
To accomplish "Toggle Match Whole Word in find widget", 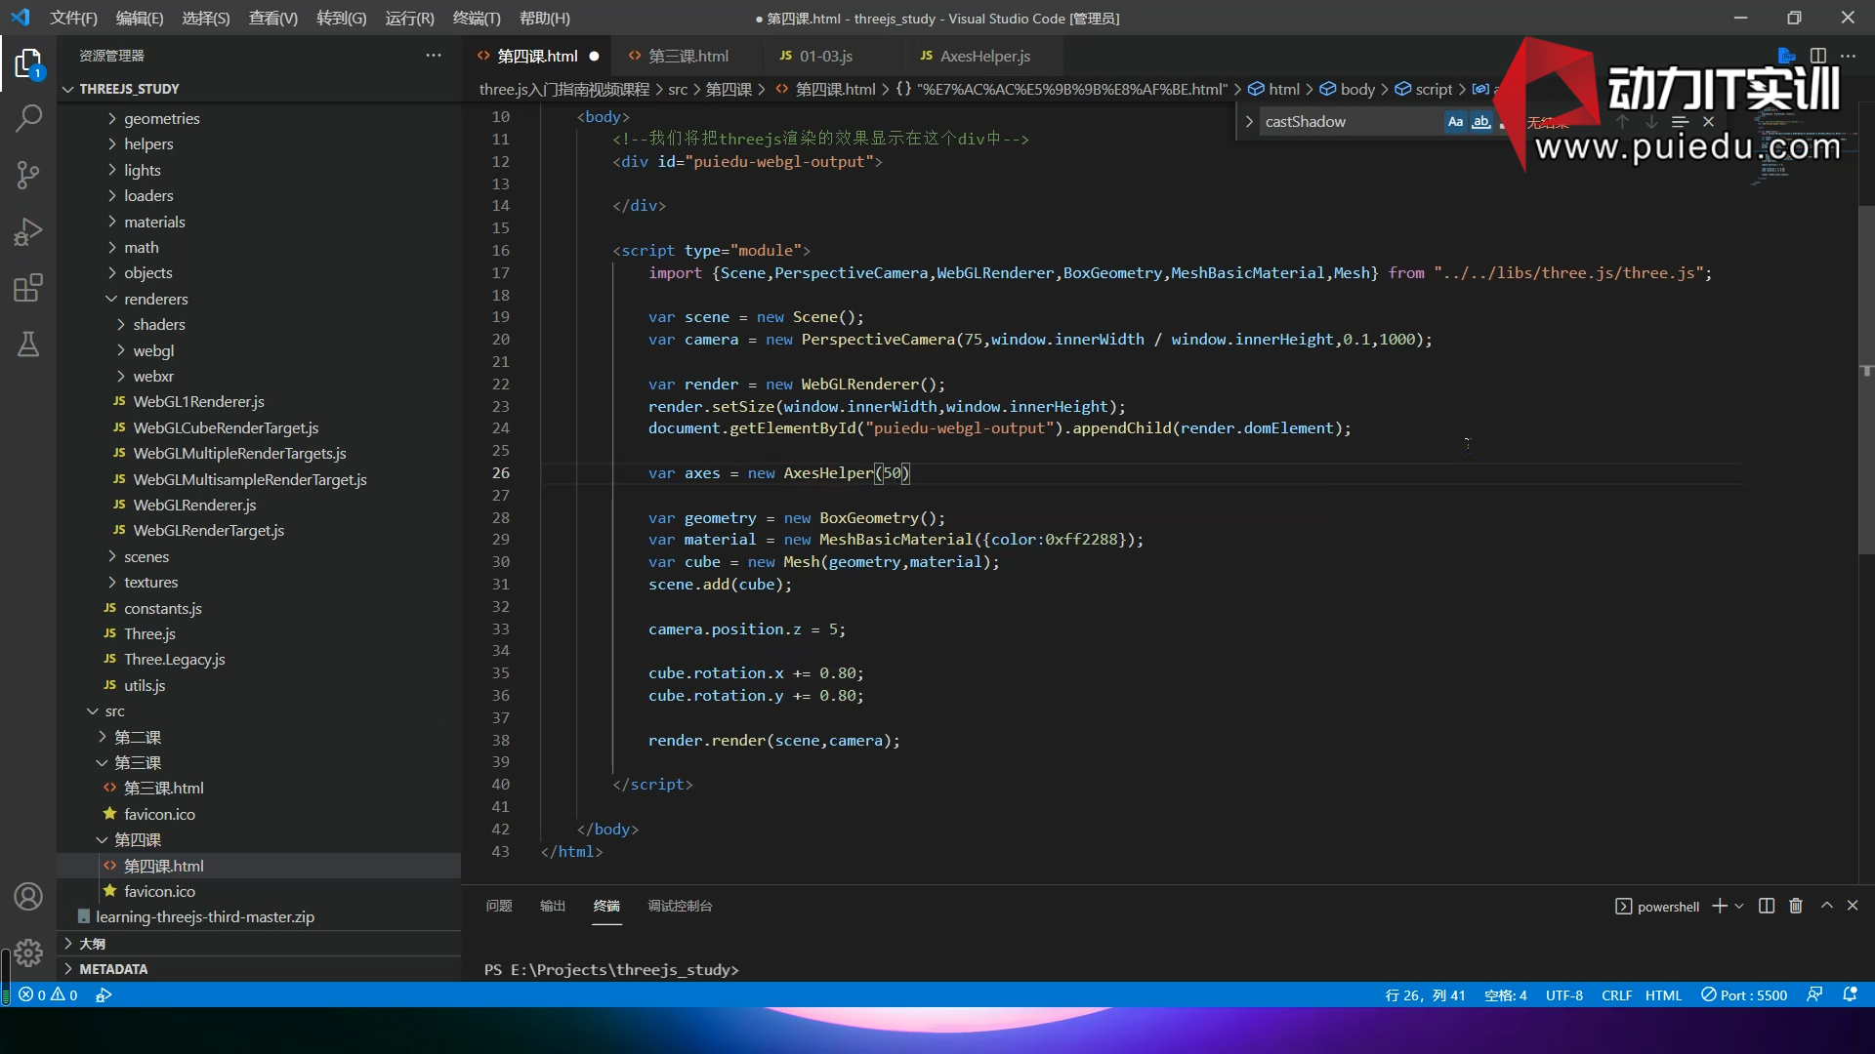I will pos(1480,122).
